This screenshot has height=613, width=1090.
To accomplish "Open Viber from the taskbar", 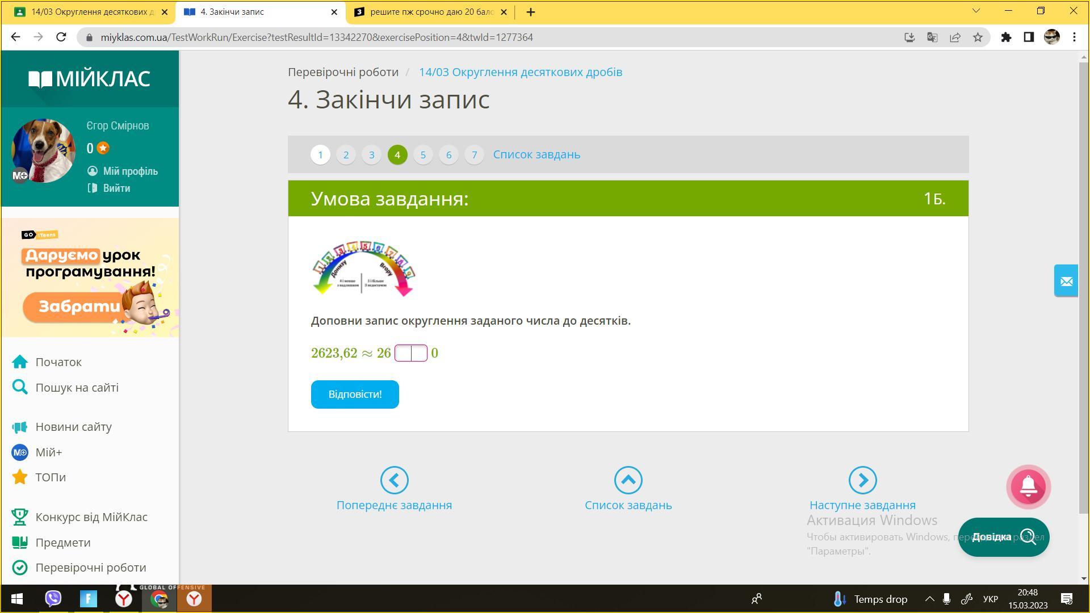I will pos(53,599).
